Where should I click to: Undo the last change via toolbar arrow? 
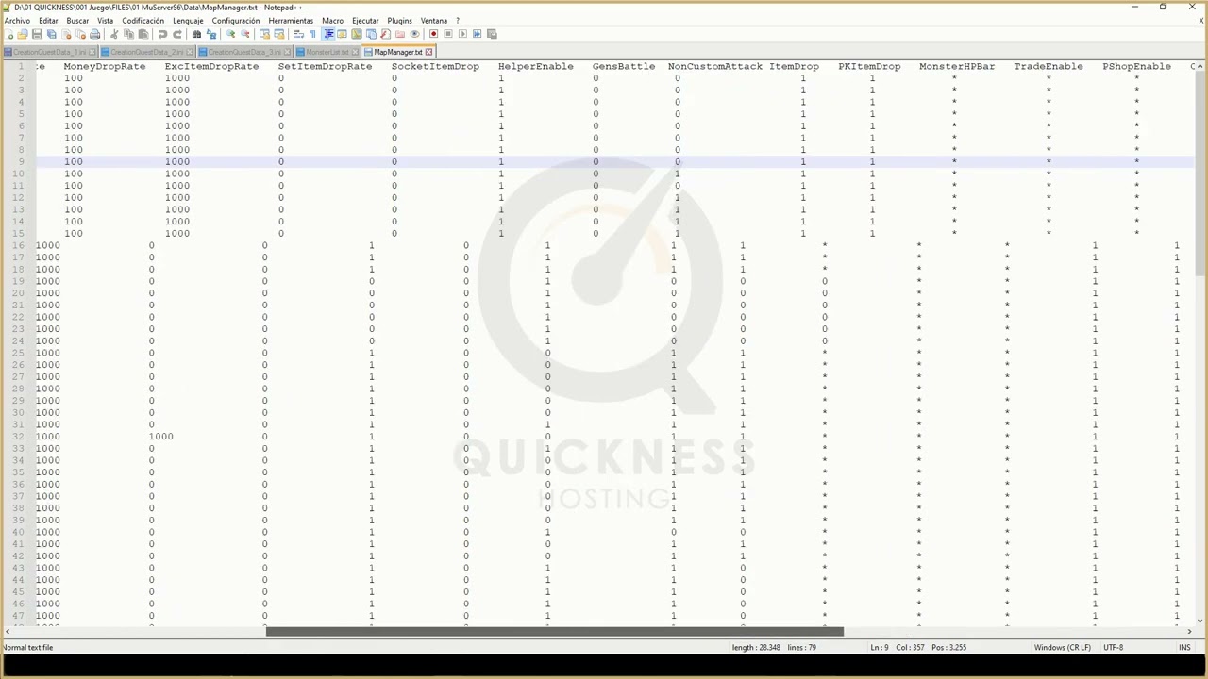pos(162,34)
